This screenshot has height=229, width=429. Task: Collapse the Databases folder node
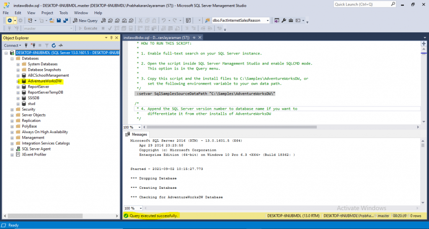tap(12, 59)
